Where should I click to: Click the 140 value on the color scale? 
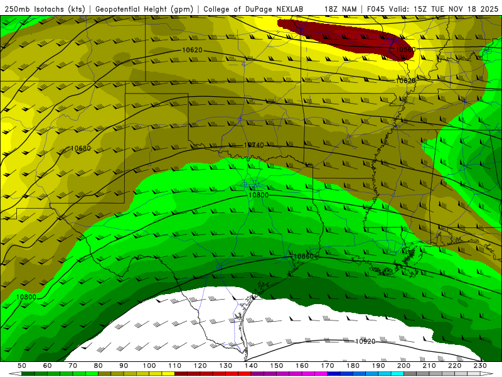(251, 366)
